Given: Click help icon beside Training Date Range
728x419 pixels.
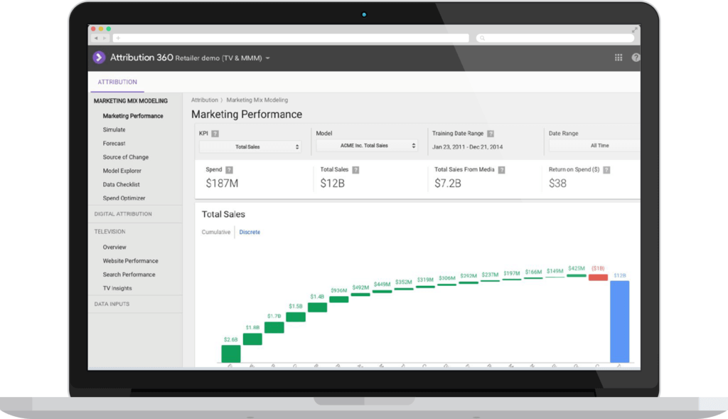Looking at the screenshot, I should (491, 134).
